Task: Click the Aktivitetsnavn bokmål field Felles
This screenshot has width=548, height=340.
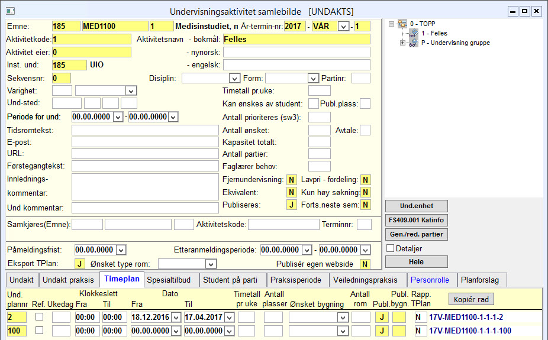Action: 296,40
